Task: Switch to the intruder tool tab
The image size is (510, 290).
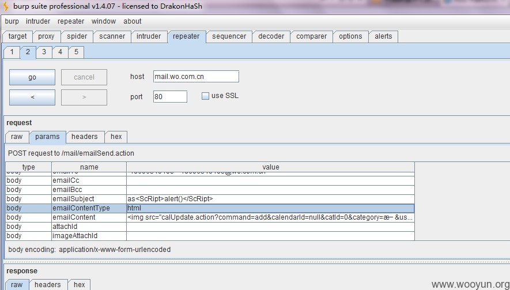Action: click(149, 36)
